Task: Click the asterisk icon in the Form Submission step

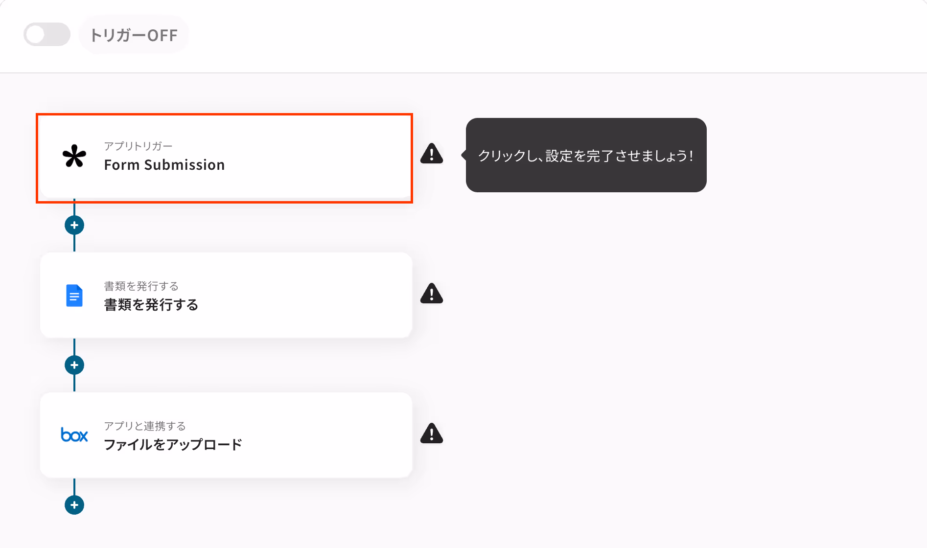Action: pos(74,157)
